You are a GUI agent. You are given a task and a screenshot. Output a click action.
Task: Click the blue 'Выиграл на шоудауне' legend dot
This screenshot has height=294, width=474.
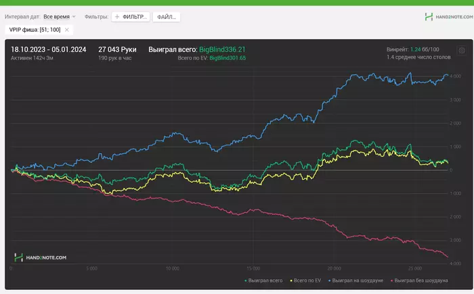point(330,280)
